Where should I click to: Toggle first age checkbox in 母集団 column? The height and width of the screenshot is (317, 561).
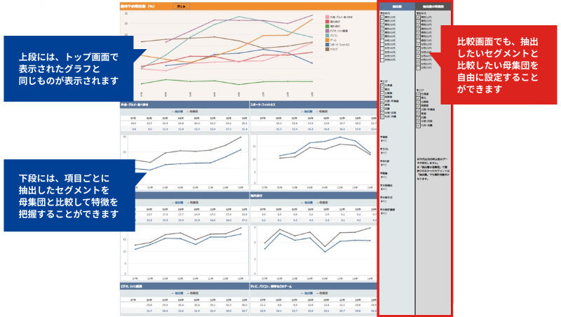tap(418, 18)
